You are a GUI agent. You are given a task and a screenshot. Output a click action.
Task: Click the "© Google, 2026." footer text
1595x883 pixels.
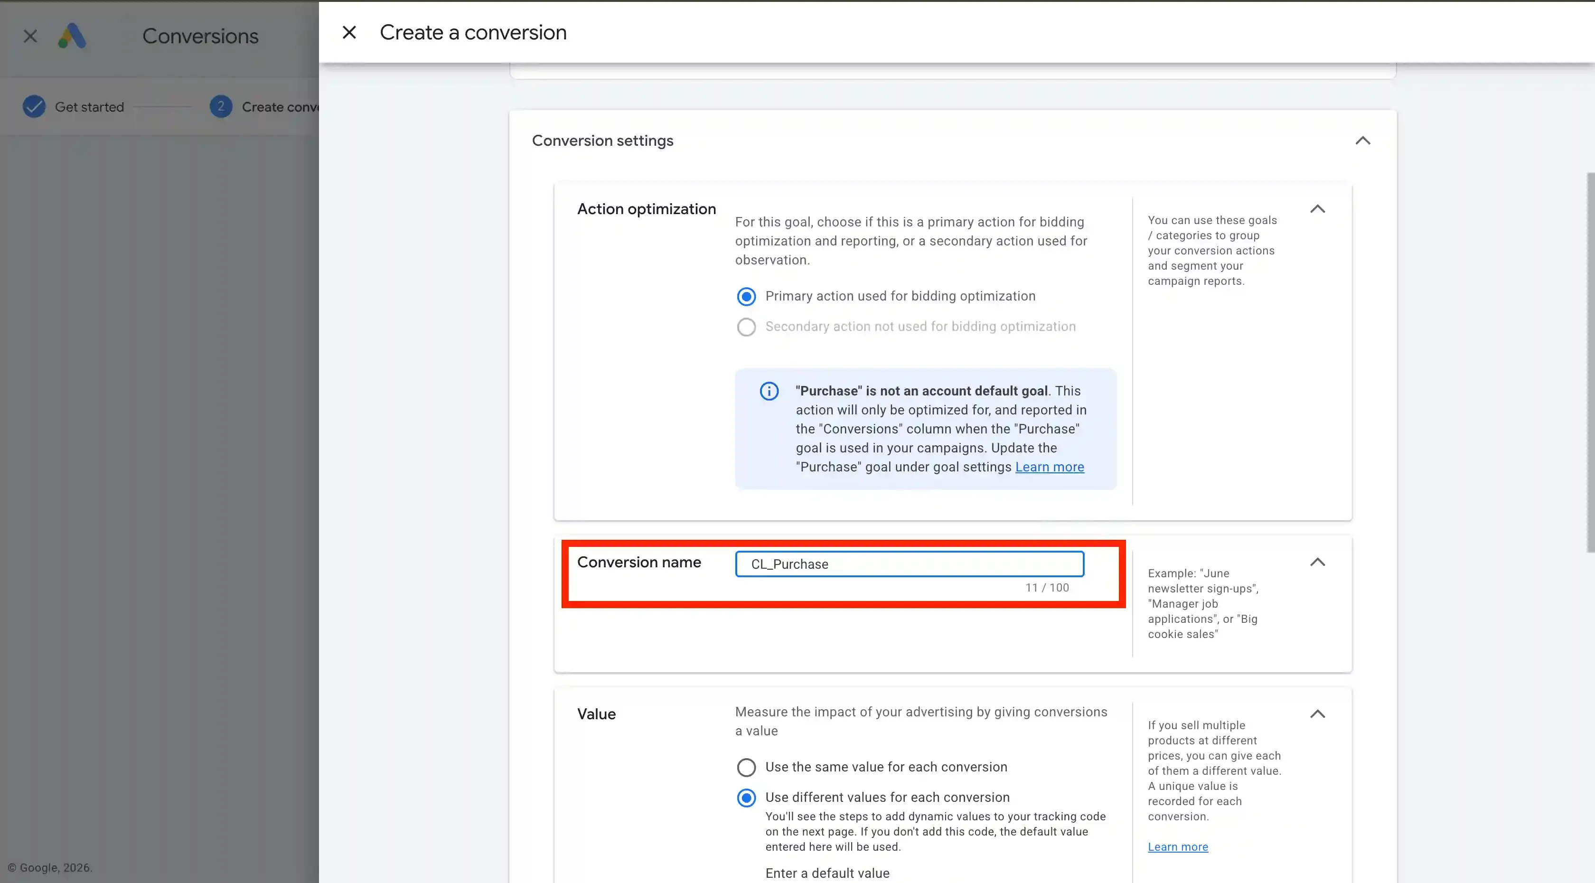tap(50, 867)
